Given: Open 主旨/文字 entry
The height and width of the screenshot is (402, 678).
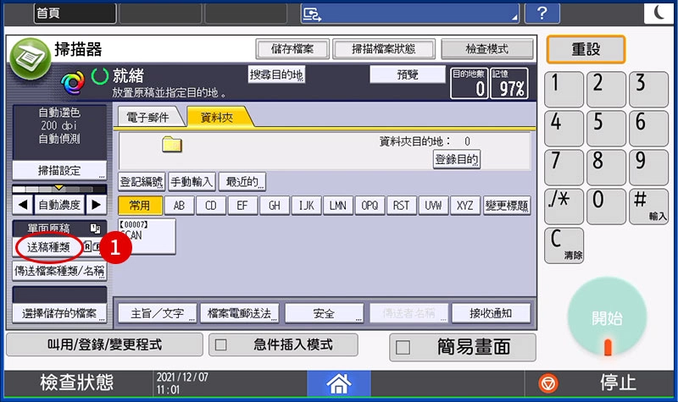Looking at the screenshot, I should pyautogui.click(x=158, y=313).
